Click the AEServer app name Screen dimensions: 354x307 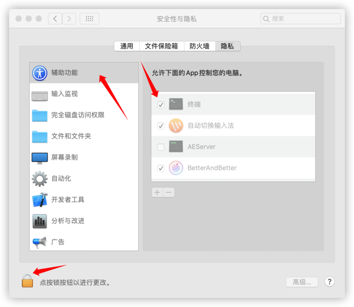coord(201,147)
